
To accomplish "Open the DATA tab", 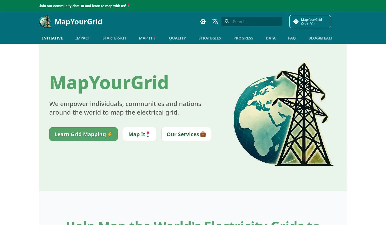I will click(x=270, y=38).
